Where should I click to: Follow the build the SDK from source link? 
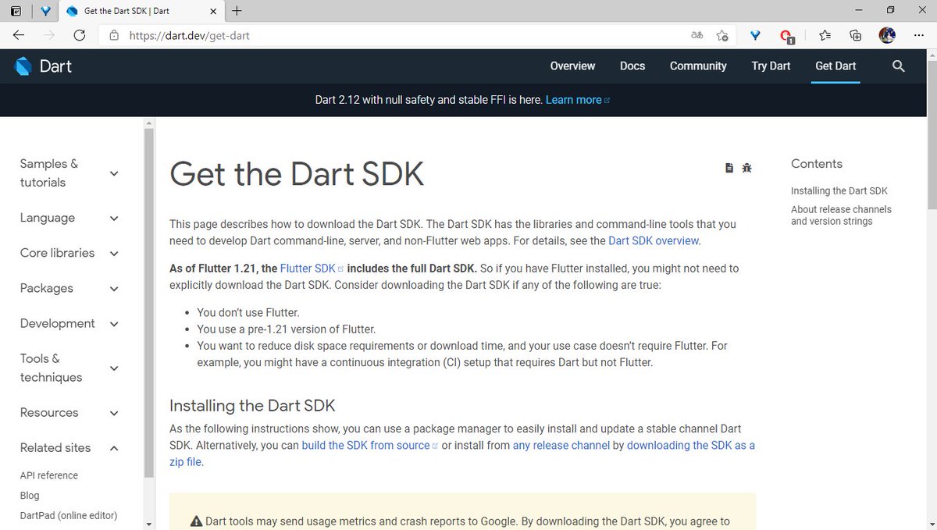pos(370,445)
